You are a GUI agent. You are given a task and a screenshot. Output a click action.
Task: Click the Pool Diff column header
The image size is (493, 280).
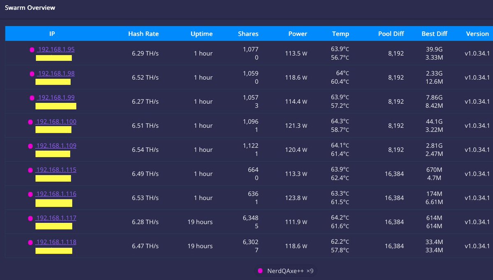(x=391, y=34)
